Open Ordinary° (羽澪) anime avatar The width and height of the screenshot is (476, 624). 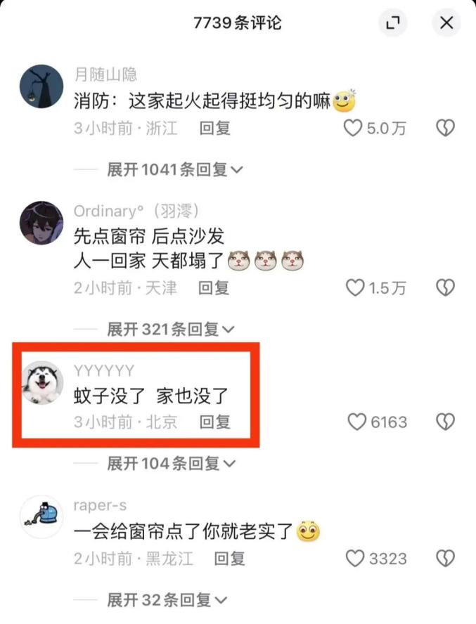pyautogui.click(x=41, y=223)
